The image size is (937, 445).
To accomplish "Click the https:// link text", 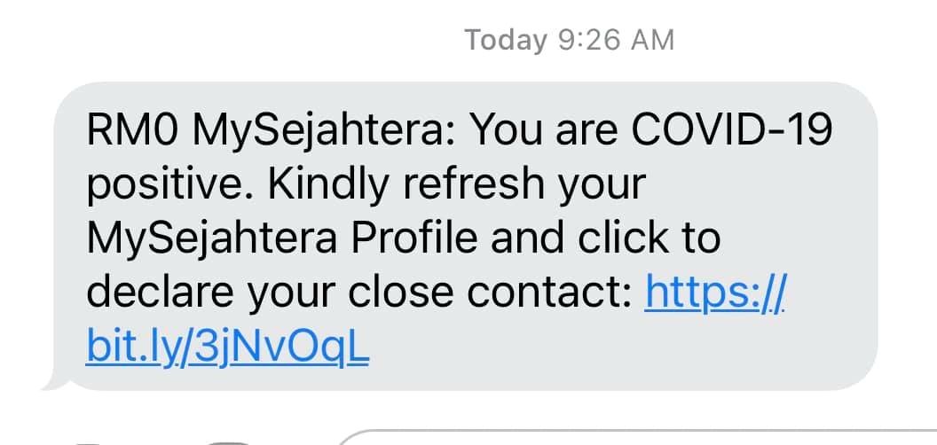I will coord(716,294).
